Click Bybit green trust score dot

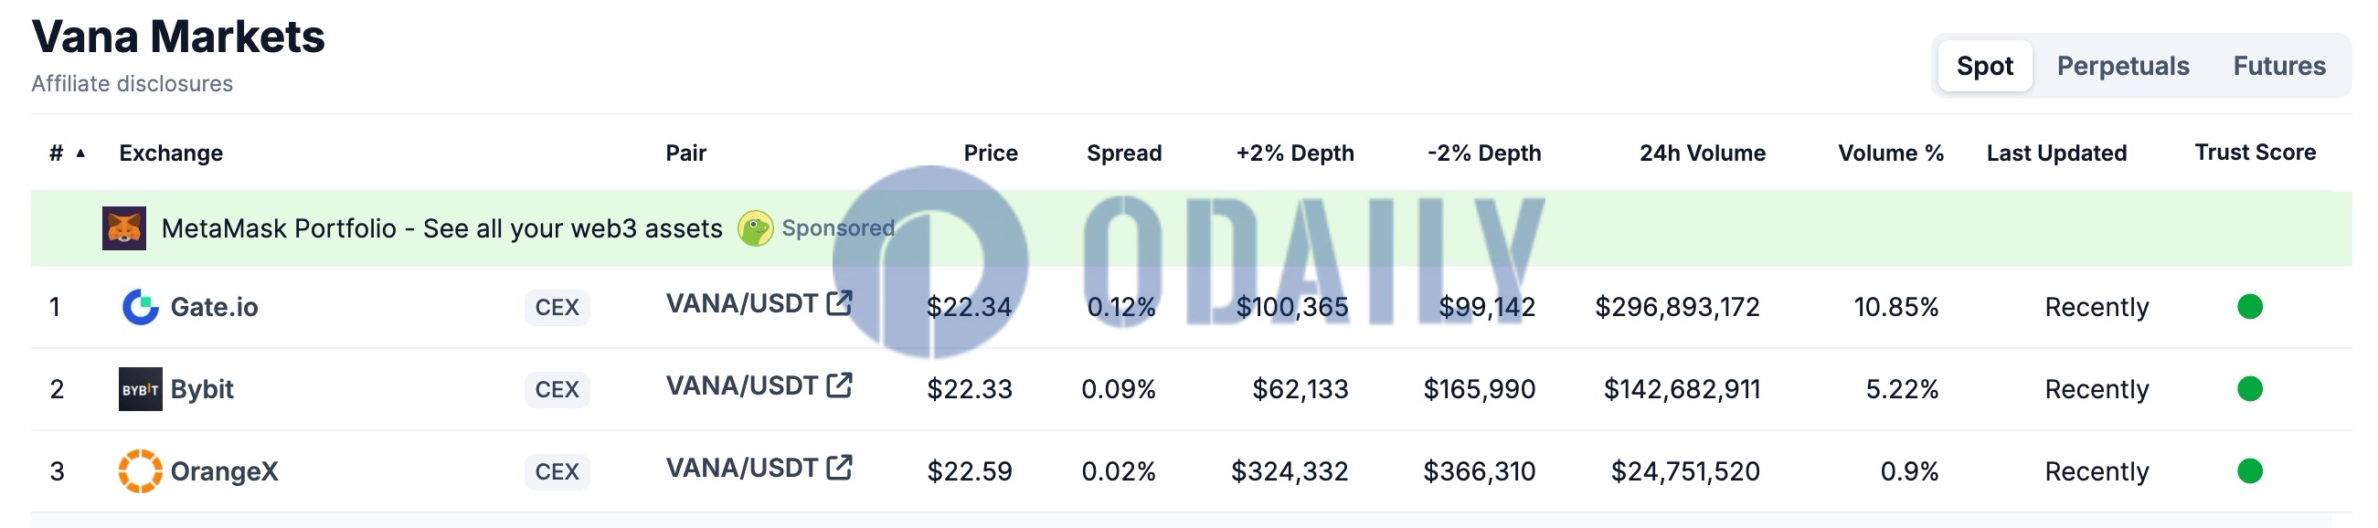[x=2250, y=388]
